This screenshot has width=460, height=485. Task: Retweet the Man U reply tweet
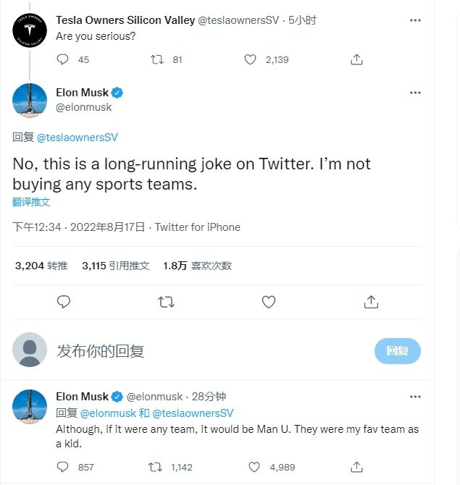pyautogui.click(x=155, y=467)
